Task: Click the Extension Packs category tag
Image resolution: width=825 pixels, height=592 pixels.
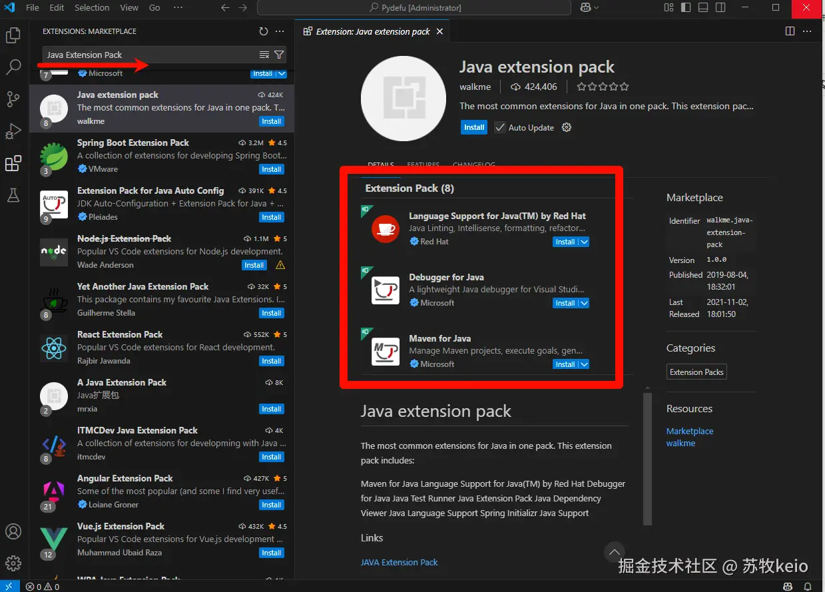Action: tap(696, 372)
